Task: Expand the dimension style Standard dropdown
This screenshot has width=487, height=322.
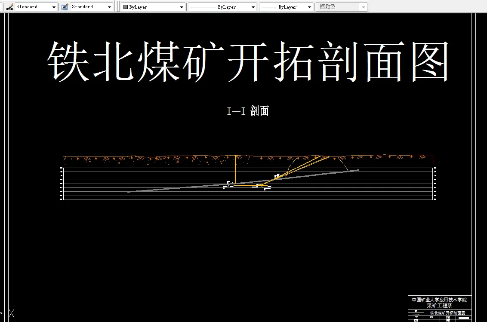Action: point(53,6)
